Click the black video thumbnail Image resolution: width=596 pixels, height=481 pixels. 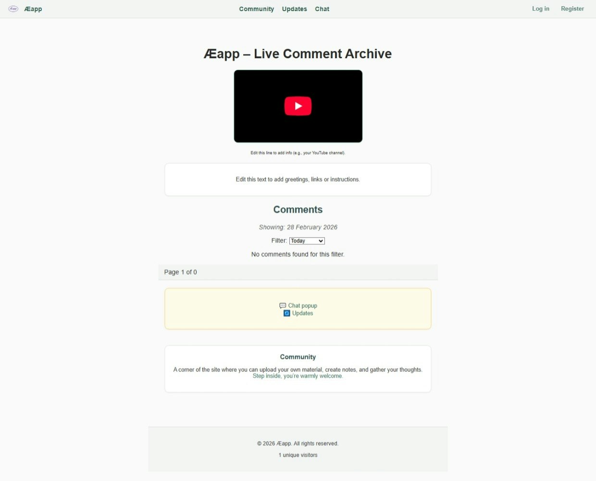(x=298, y=106)
